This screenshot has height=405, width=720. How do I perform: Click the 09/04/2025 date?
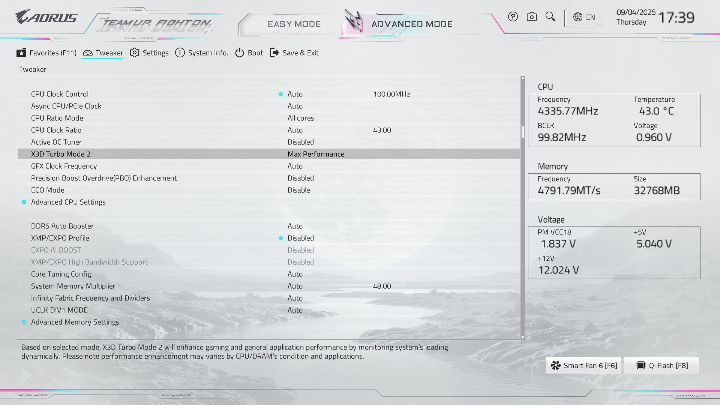coord(636,12)
